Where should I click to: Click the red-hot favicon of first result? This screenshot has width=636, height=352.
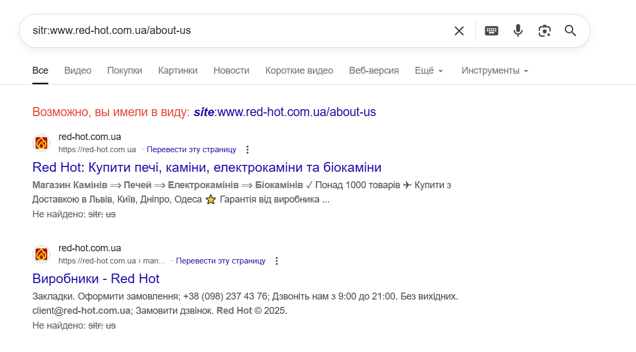tap(41, 143)
